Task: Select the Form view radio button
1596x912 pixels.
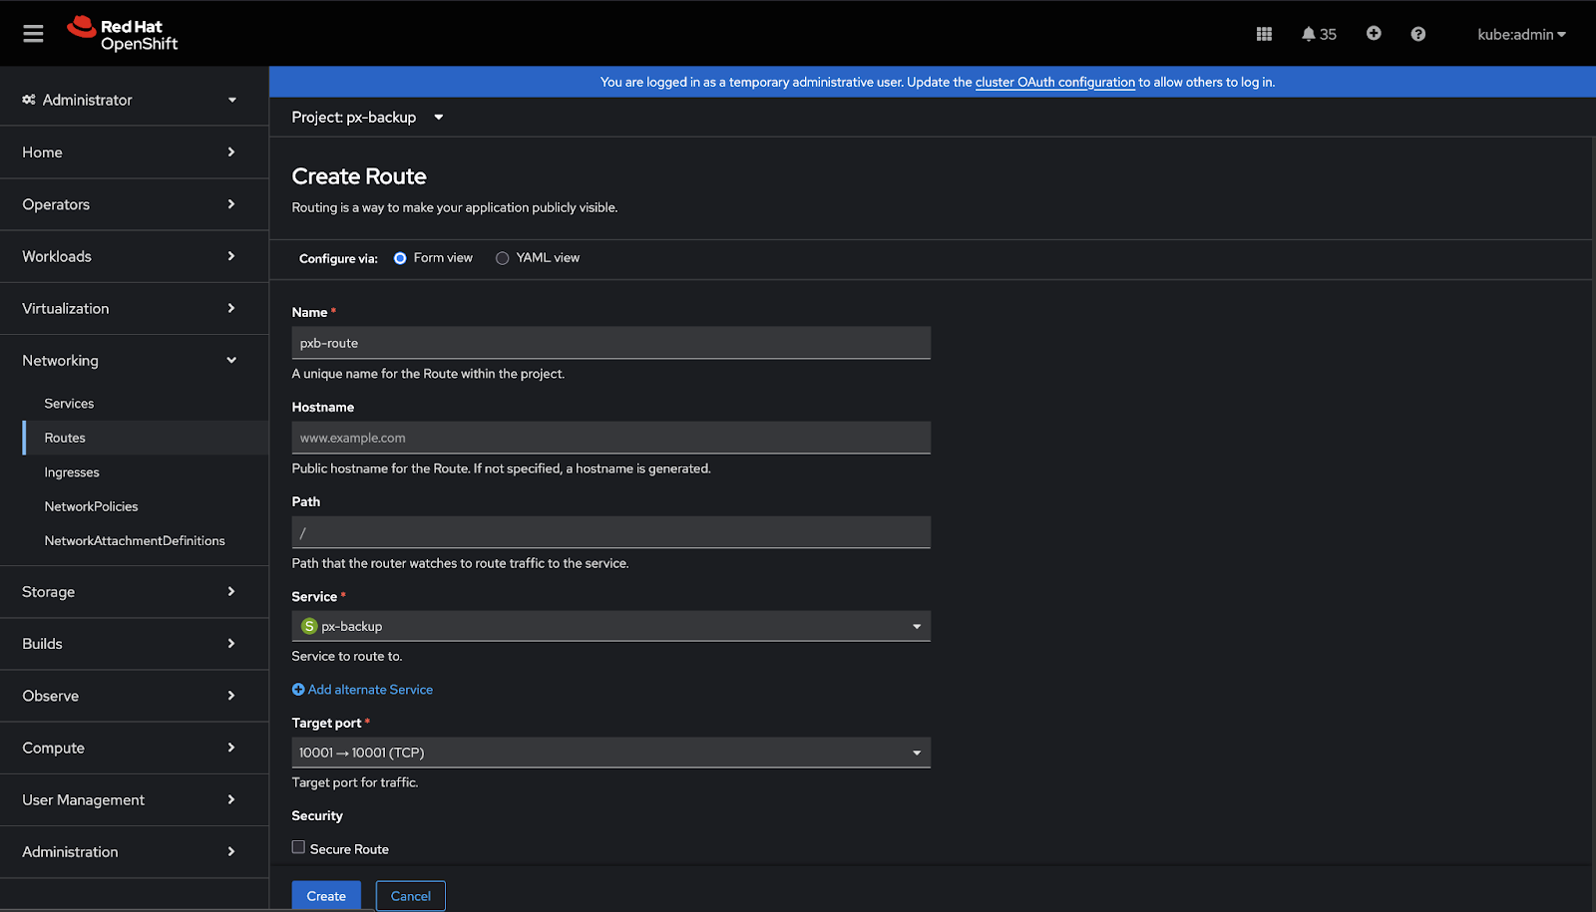Action: click(400, 258)
